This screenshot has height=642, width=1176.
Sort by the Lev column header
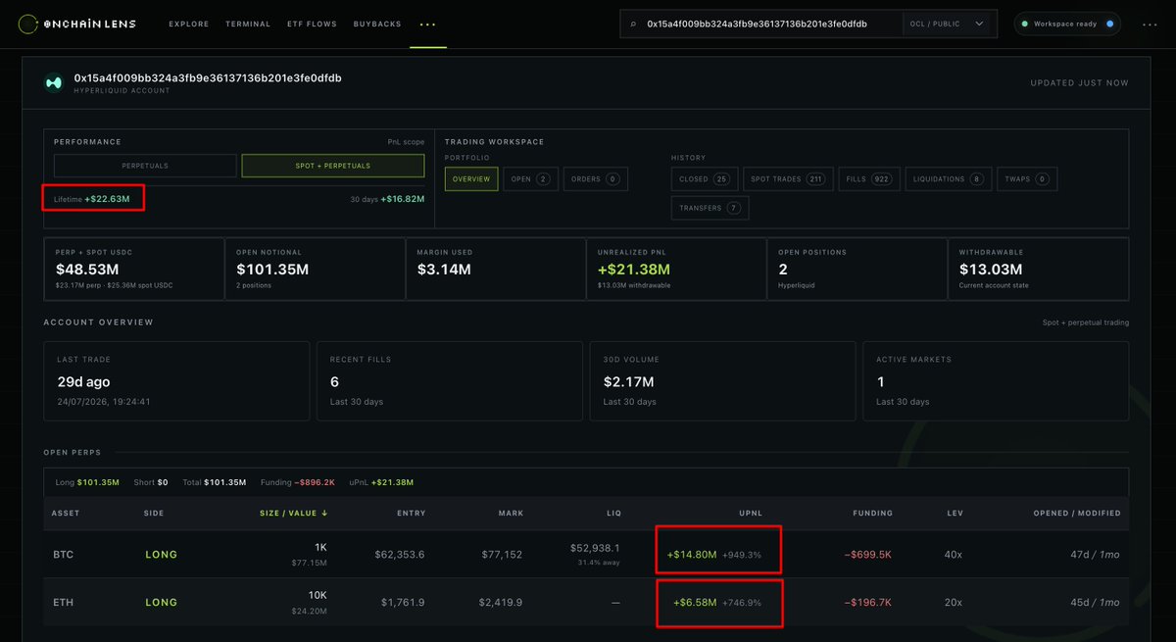955,513
